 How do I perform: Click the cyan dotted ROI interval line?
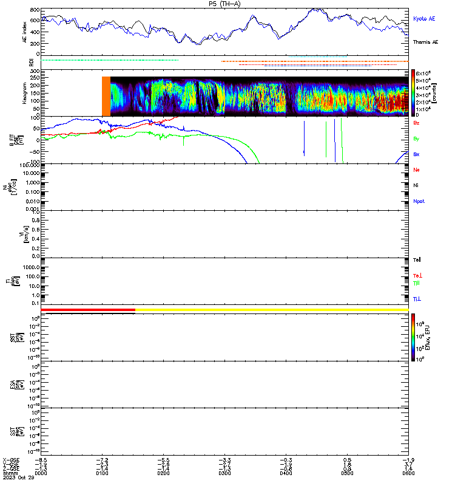click(x=318, y=56)
